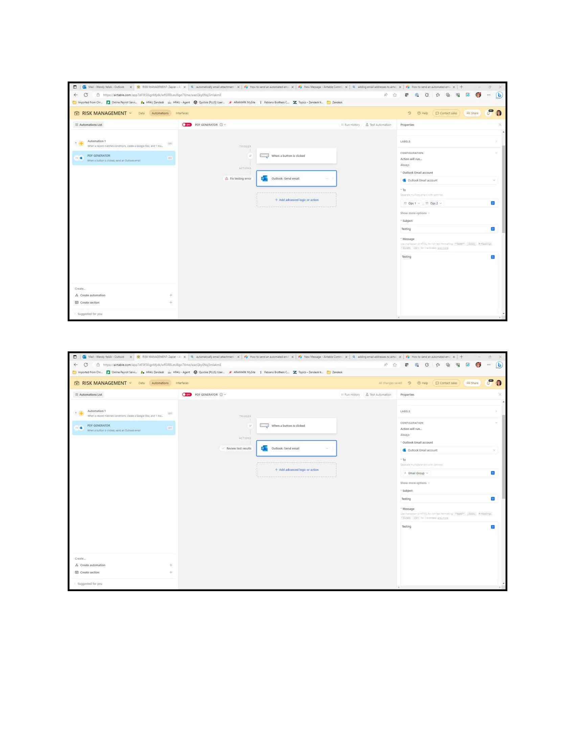Click the favorite star icon in top screenshot address bar
Screen dimensions: 575x744
[x=395, y=95]
